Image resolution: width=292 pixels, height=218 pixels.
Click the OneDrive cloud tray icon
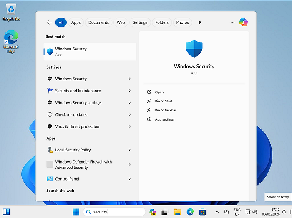[226, 212]
